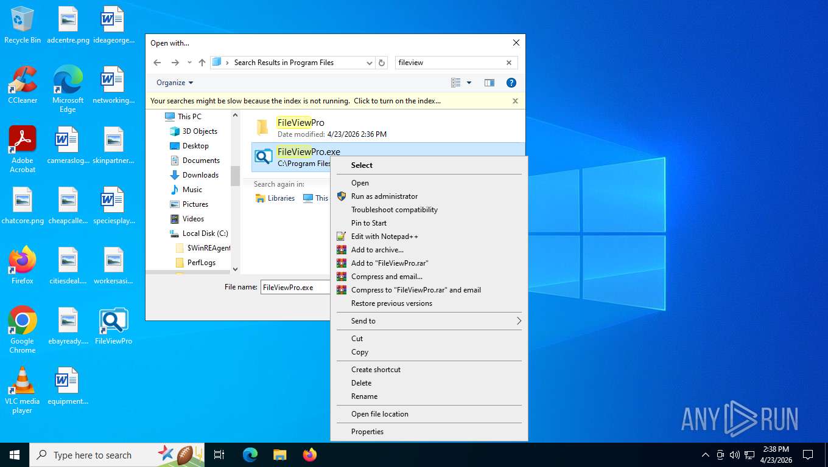
Task: Choose Cut in the context menu
Action: pos(429,339)
